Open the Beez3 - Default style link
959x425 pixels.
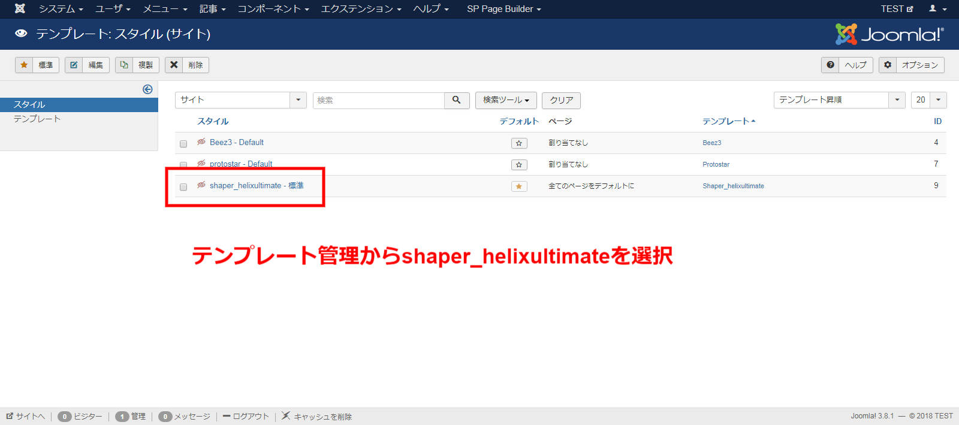tap(237, 142)
